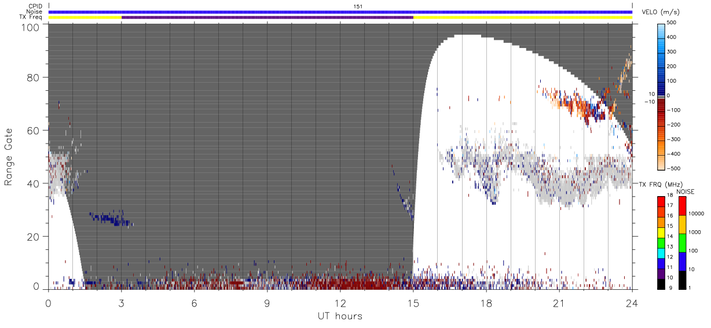
Task: Click x-axis tick label 12
Action: coord(340,303)
